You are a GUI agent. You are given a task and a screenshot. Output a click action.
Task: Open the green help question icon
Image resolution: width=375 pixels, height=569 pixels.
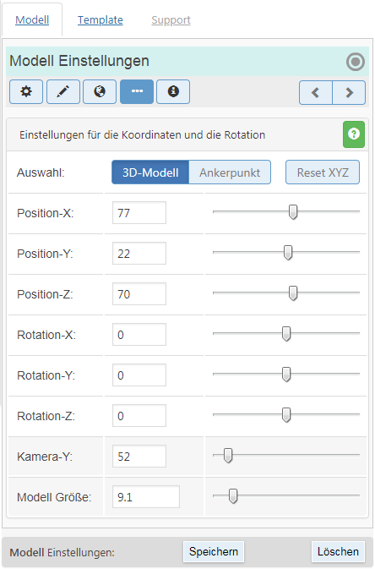(354, 134)
